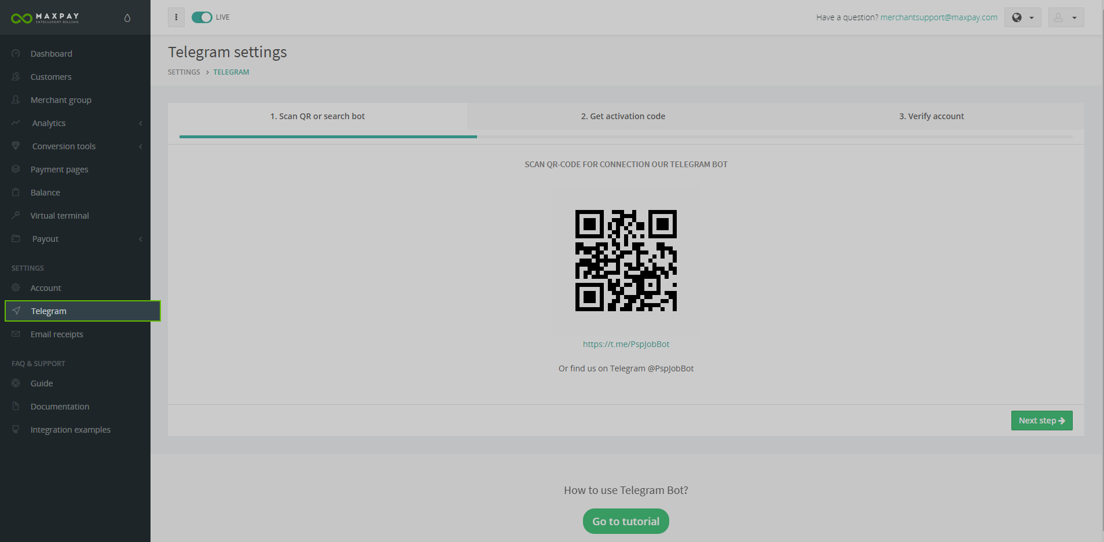Click the wizard step progress bar
The width and height of the screenshot is (1104, 542).
[x=626, y=137]
